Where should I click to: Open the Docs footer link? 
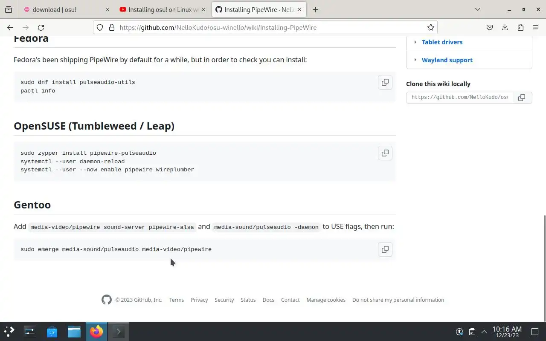pos(268,300)
